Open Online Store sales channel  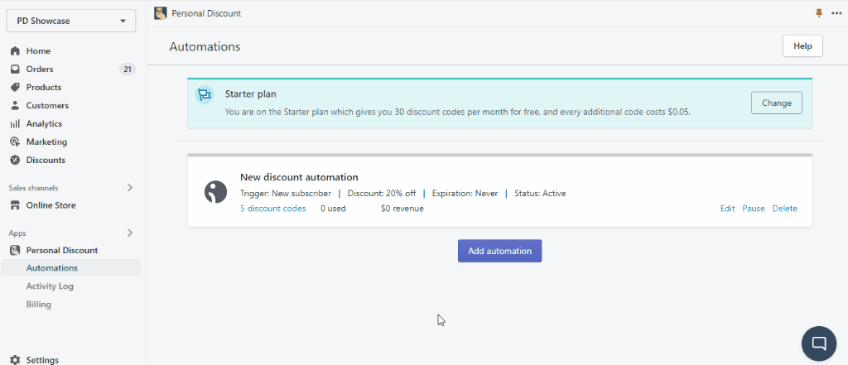pos(51,205)
